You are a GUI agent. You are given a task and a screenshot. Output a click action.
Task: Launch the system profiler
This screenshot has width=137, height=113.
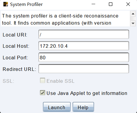coord(57,107)
